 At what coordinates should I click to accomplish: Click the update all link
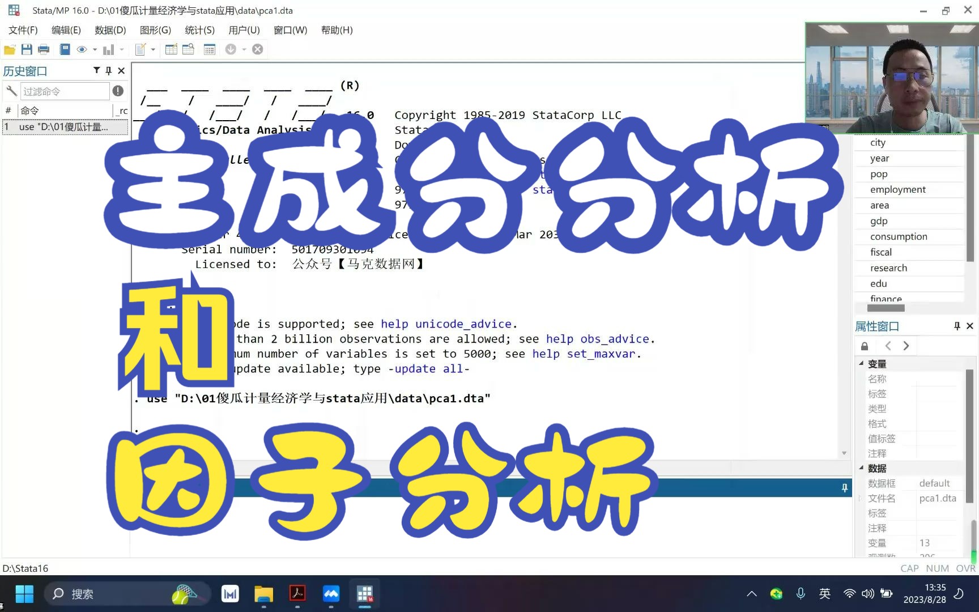[429, 369]
